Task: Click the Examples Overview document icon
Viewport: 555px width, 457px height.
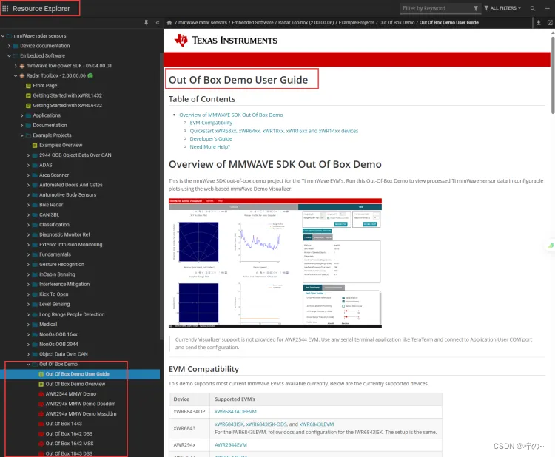Action: point(35,146)
